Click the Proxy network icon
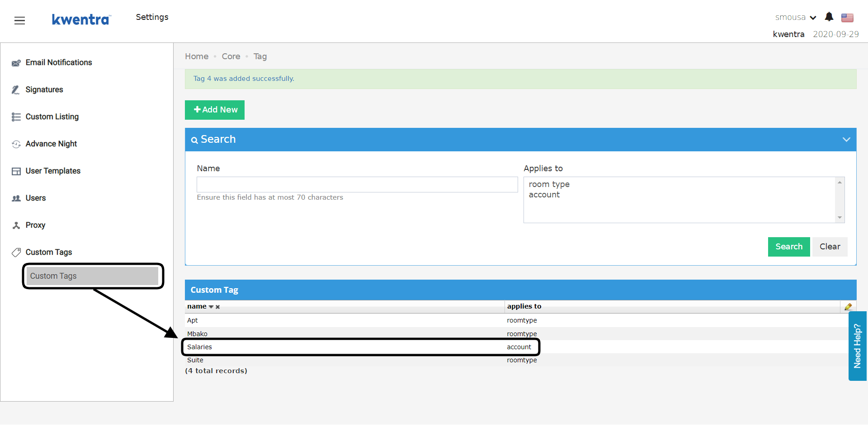This screenshot has width=868, height=426. point(16,225)
